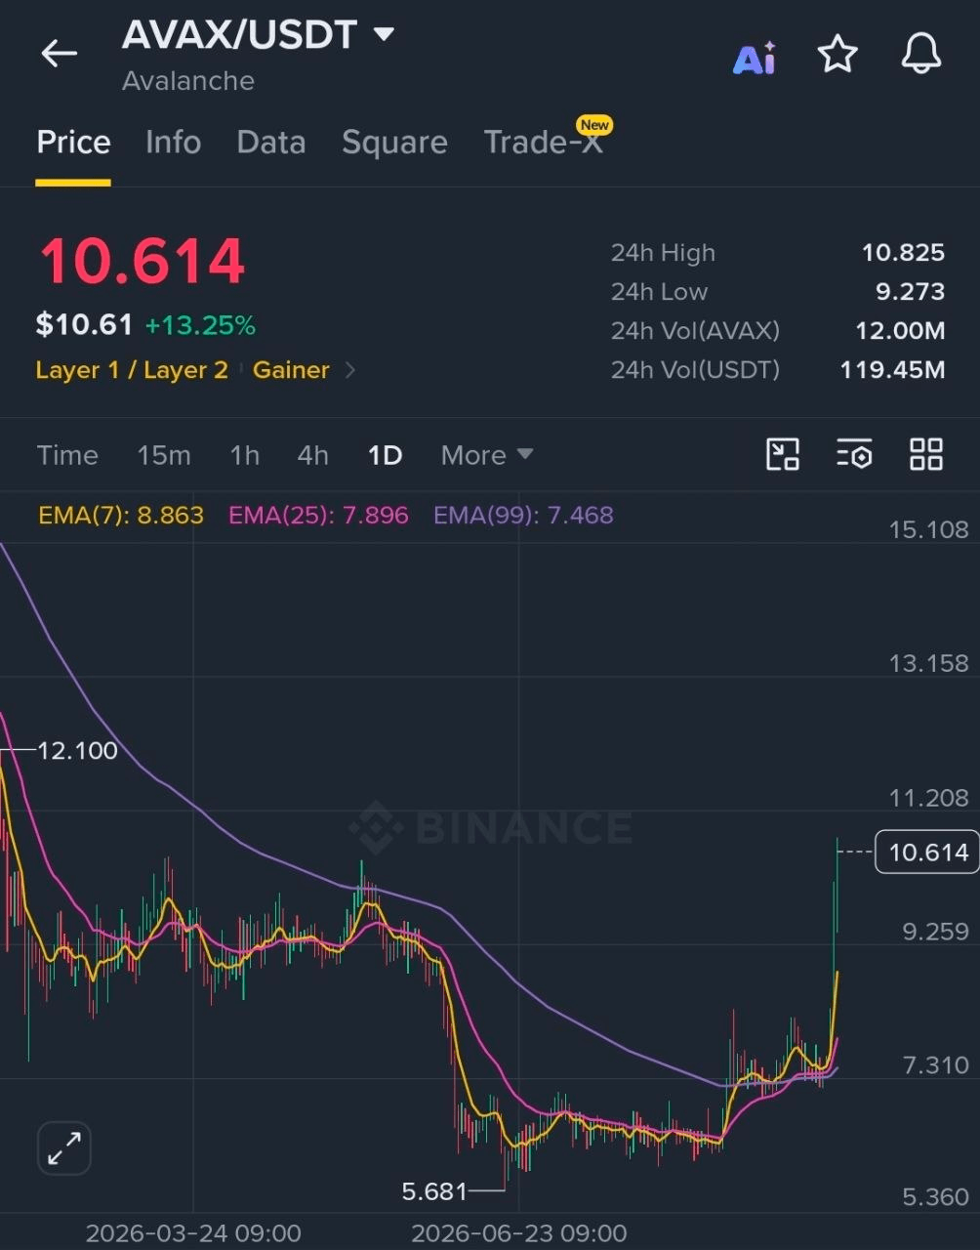Tap the 5.681 low marker on chart

point(434,1191)
